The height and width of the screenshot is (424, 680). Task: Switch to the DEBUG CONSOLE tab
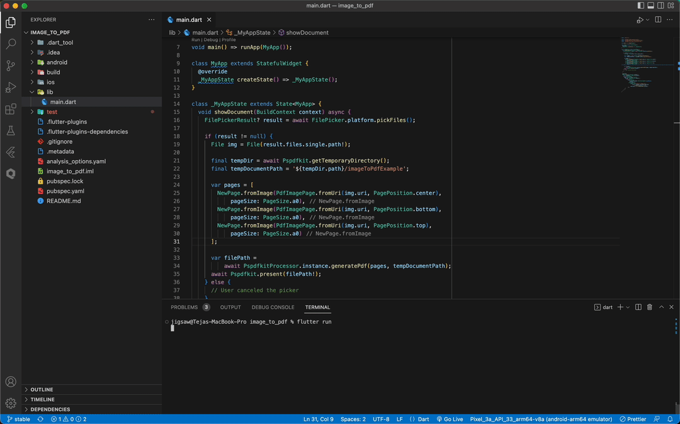(273, 307)
